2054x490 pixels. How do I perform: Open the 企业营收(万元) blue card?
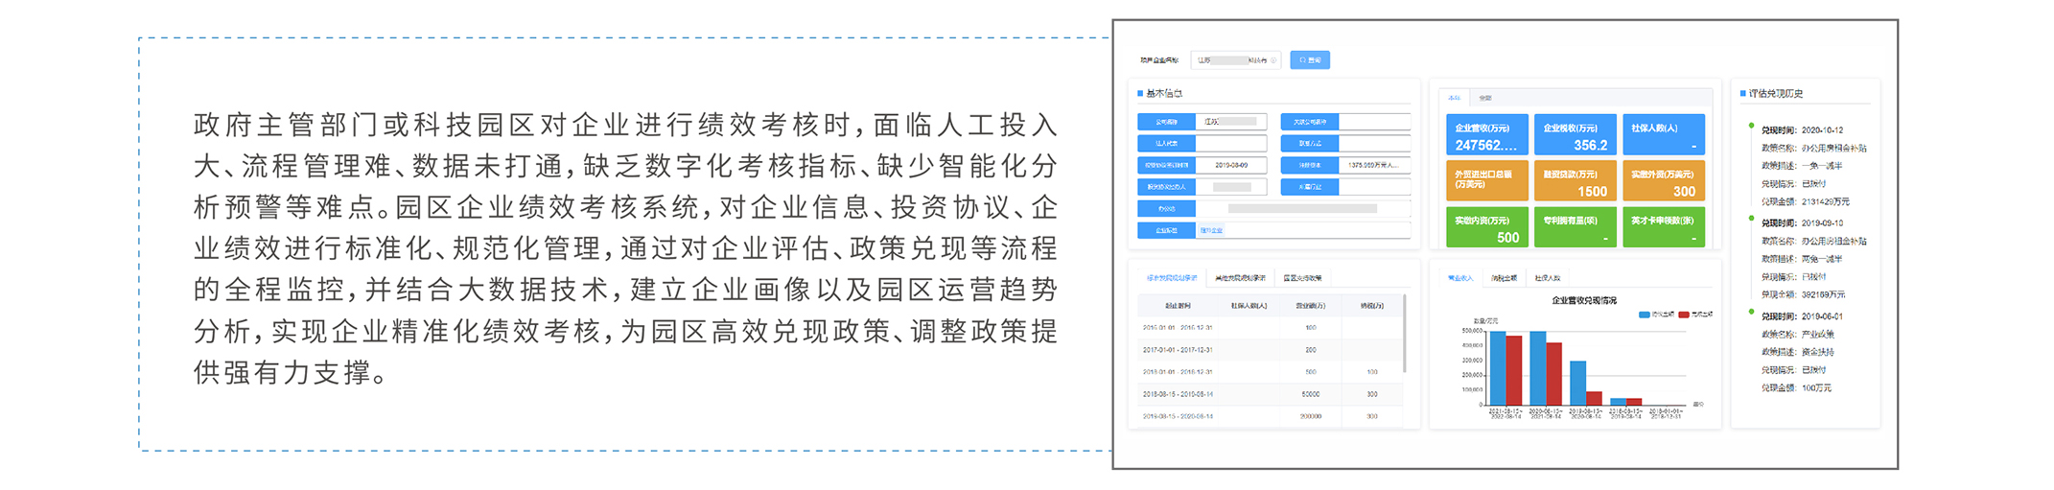click(x=1486, y=135)
